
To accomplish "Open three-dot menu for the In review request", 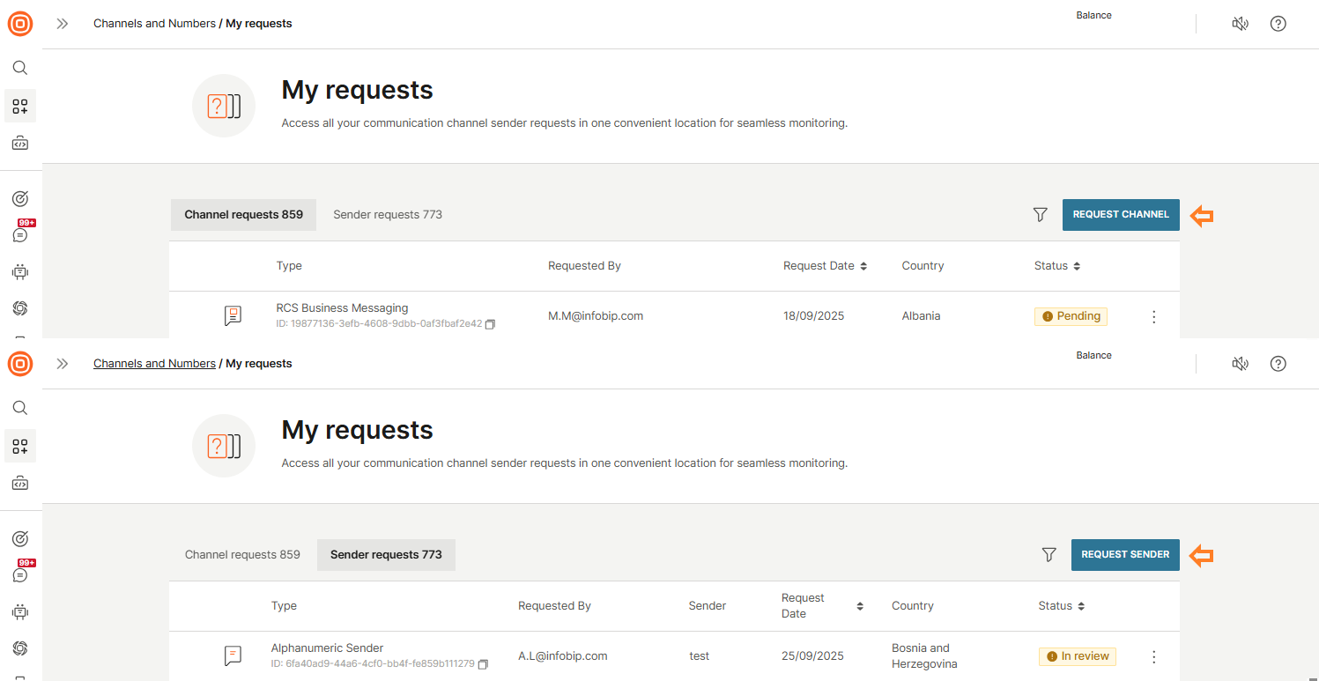I will [1154, 657].
